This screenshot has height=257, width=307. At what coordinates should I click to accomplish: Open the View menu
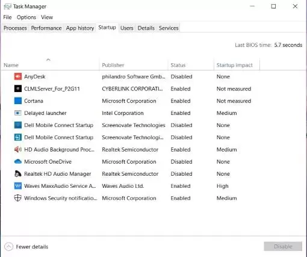(x=47, y=17)
